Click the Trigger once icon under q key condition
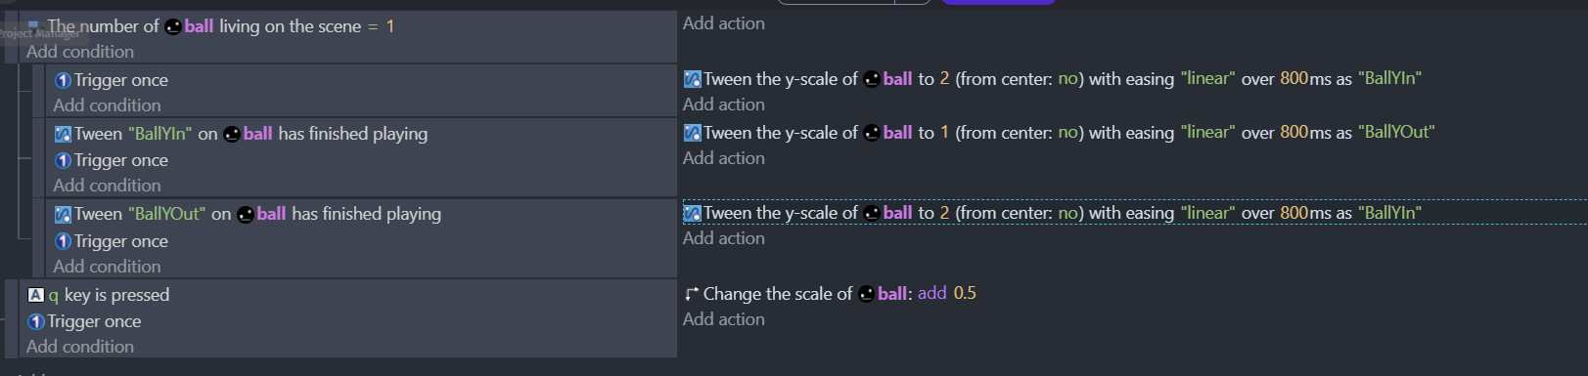 [x=36, y=321]
